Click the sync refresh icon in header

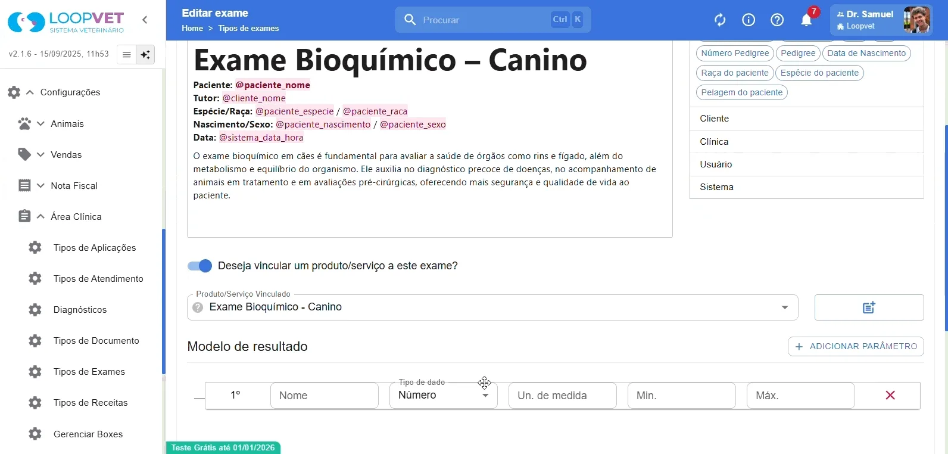[720, 20]
